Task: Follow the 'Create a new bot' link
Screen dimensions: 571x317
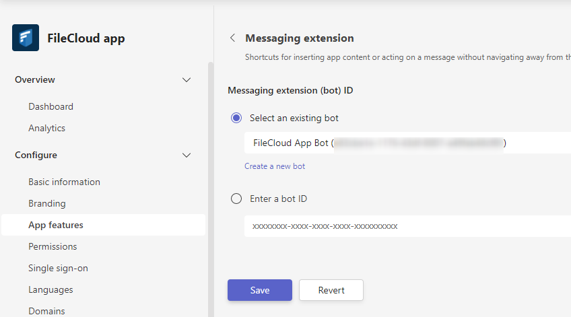Action: [x=275, y=166]
